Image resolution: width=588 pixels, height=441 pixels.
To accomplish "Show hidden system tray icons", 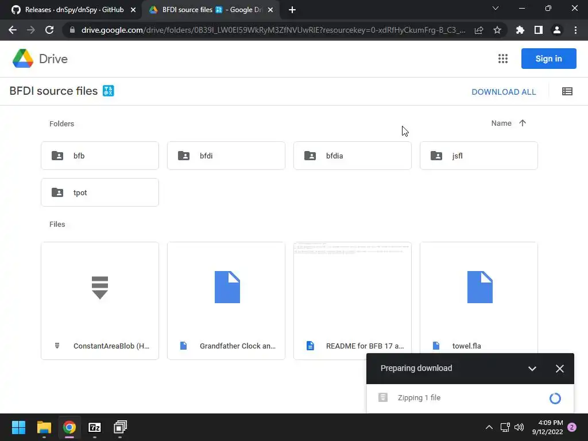I will point(489,427).
